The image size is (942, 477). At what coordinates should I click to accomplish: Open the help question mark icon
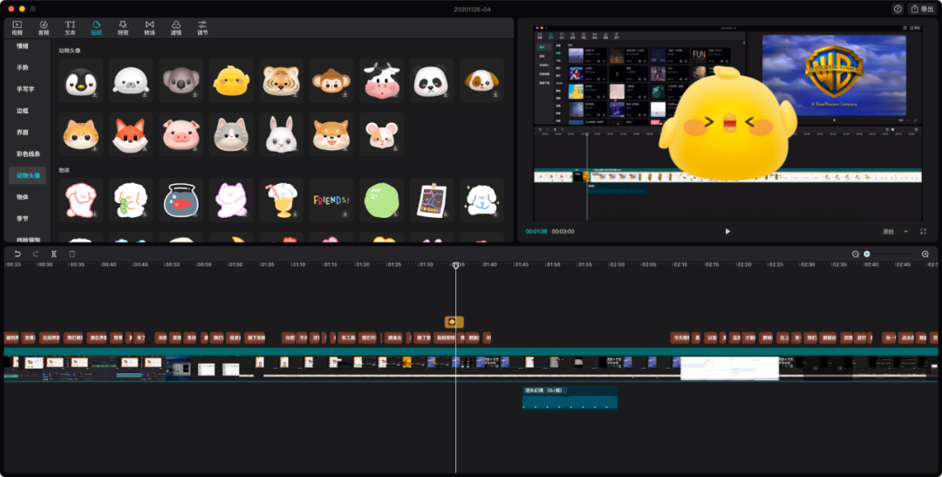(898, 9)
